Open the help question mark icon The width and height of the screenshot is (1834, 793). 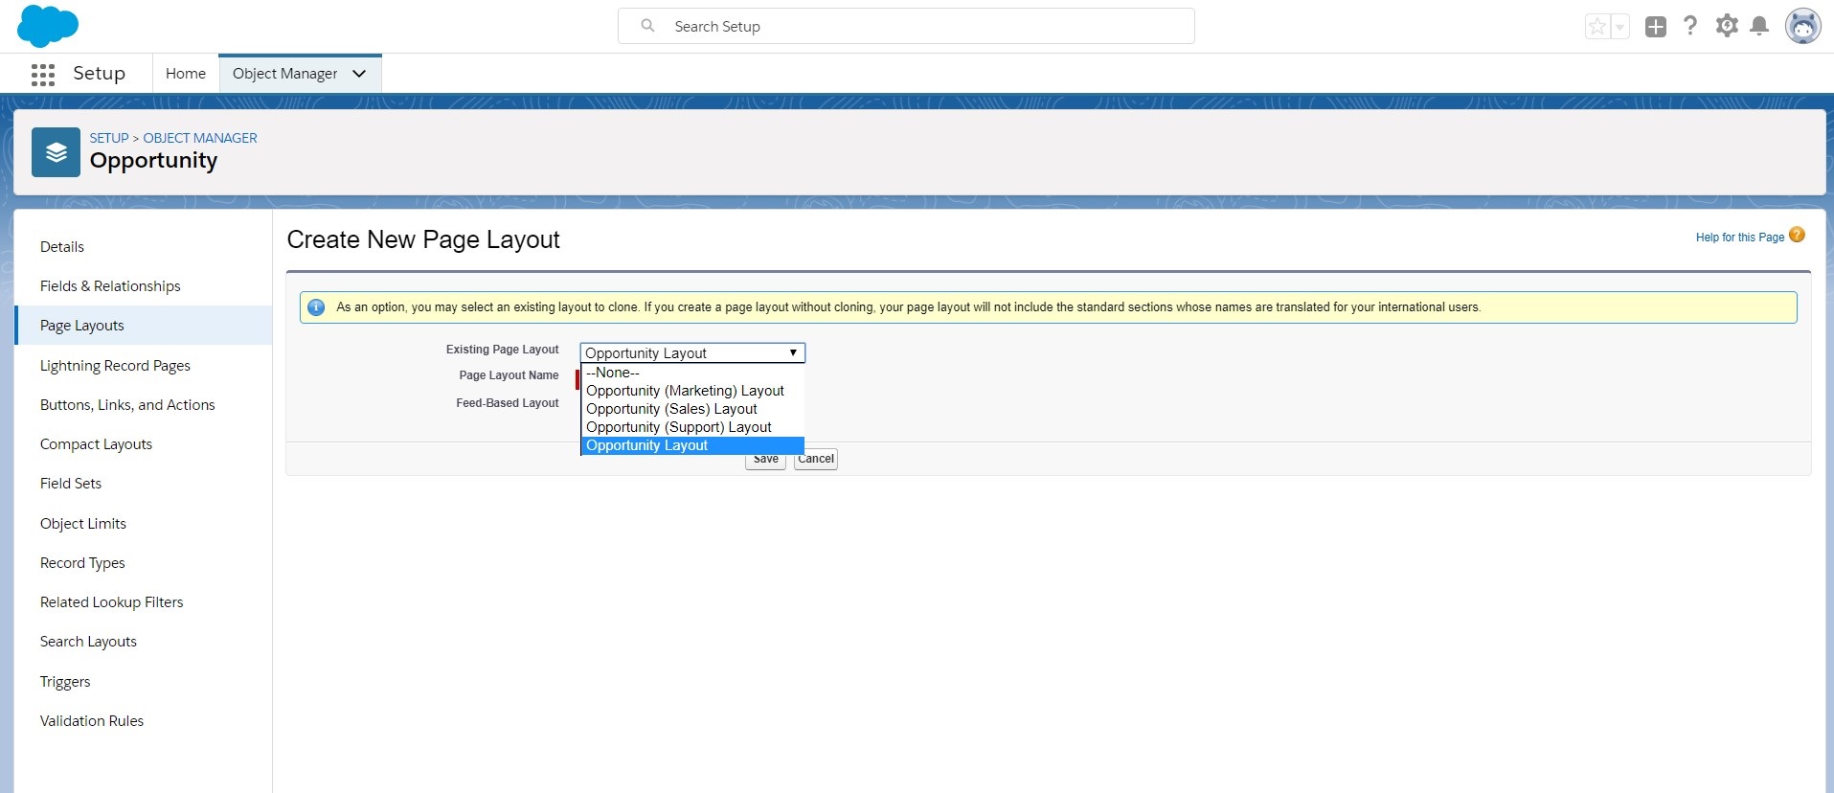[1690, 26]
